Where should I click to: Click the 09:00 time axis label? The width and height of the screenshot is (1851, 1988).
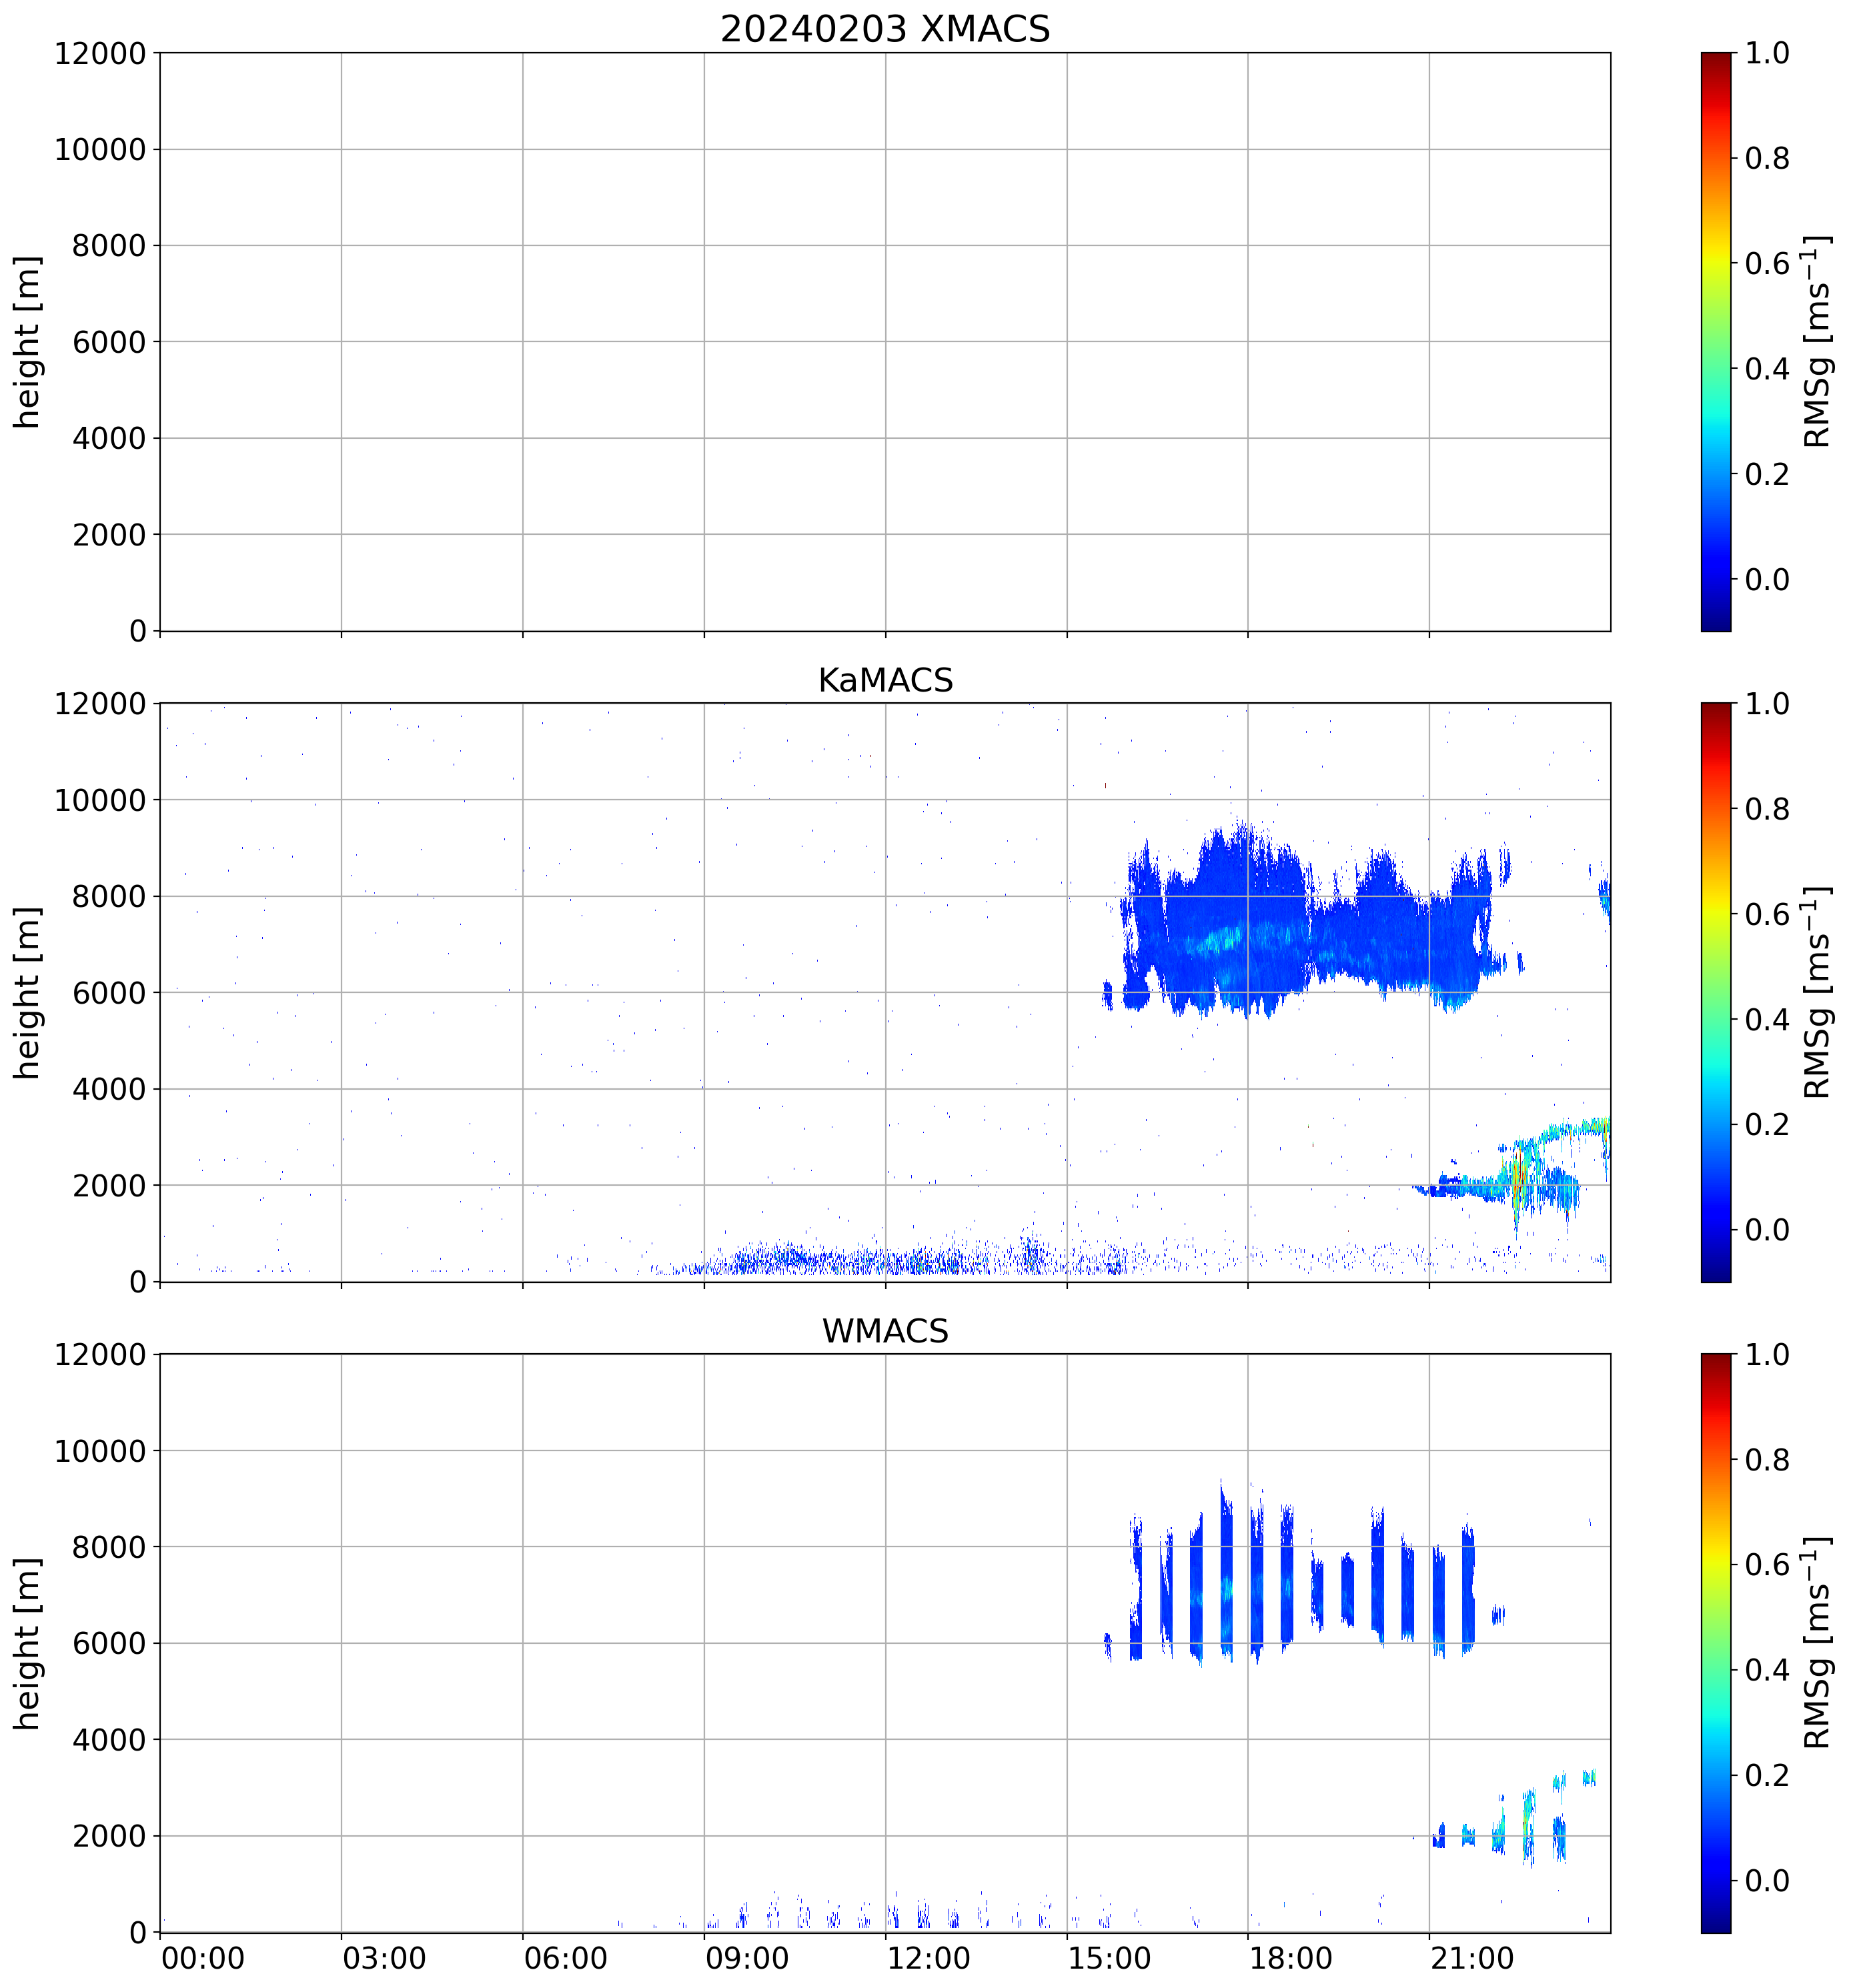click(746, 1958)
